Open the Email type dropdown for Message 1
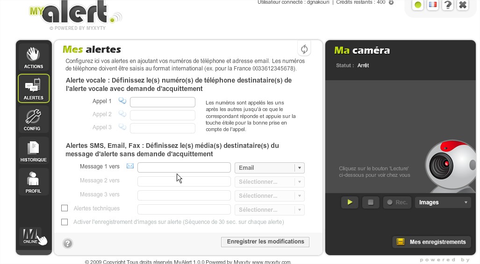This screenshot has height=264, width=480. coord(270,168)
